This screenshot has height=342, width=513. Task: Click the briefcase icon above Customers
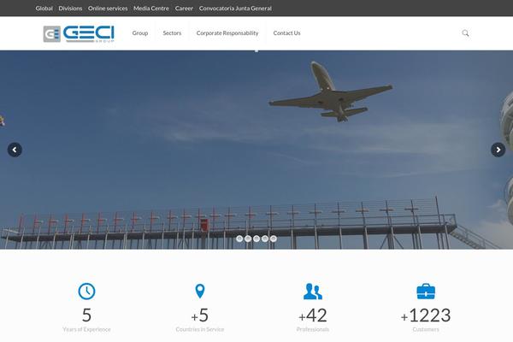tap(426, 292)
